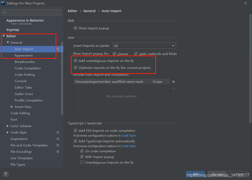Click the plus icon to add exclude pattern
Screen dimensions: 252x180
173,82
